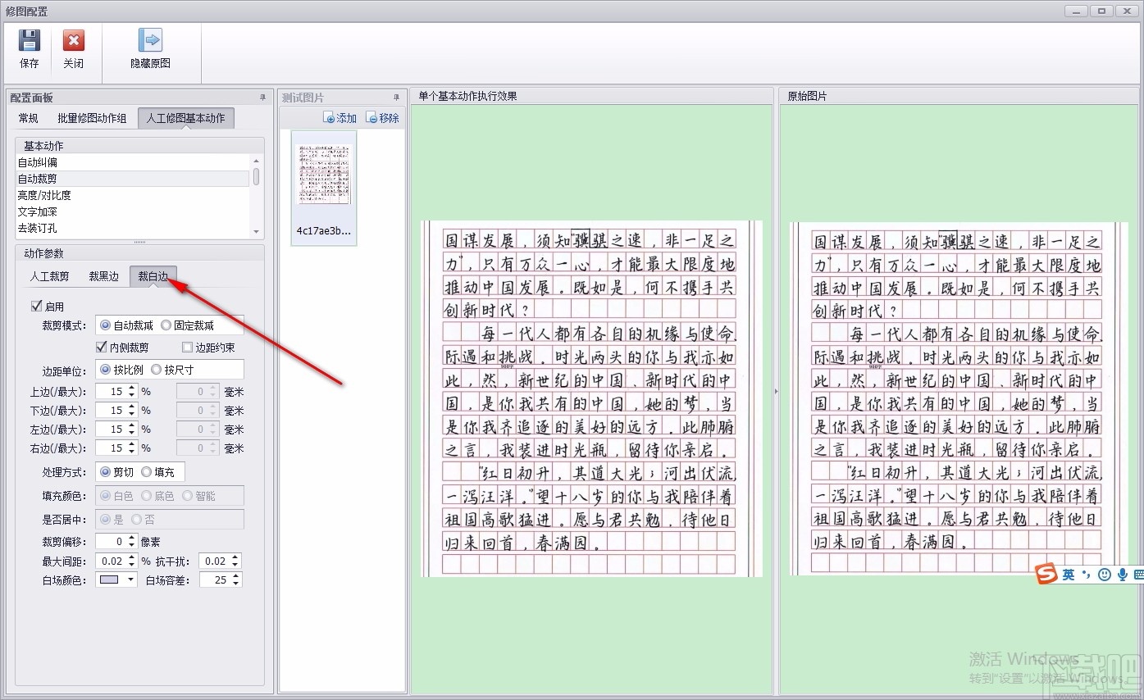Click the 隐藏原图 button label
1144x700 pixels.
pos(150,63)
